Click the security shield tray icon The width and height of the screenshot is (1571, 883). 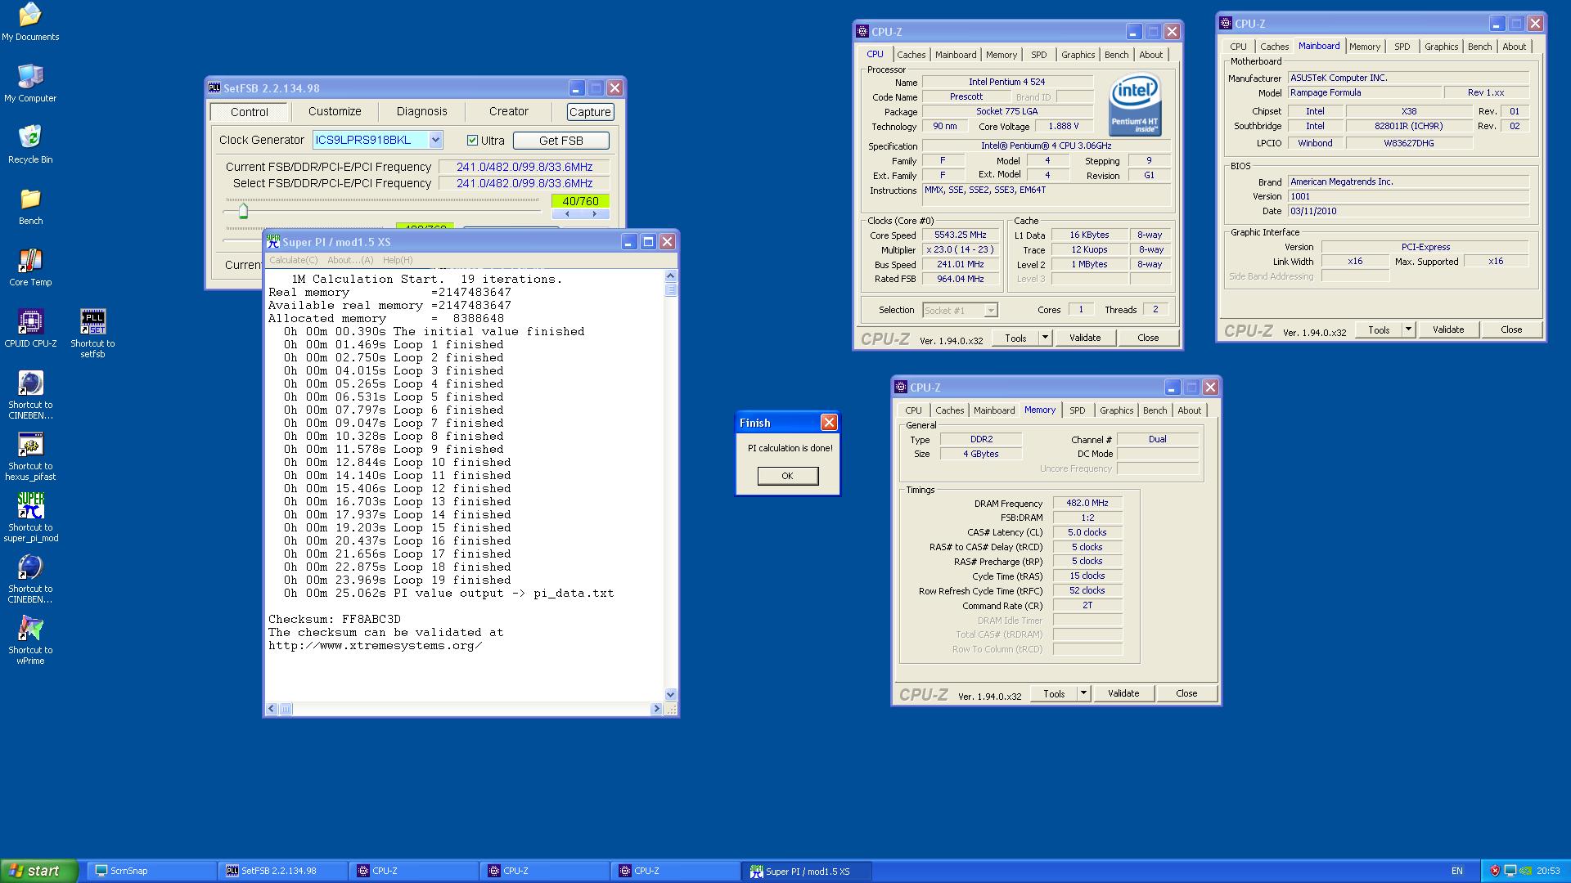[1495, 871]
